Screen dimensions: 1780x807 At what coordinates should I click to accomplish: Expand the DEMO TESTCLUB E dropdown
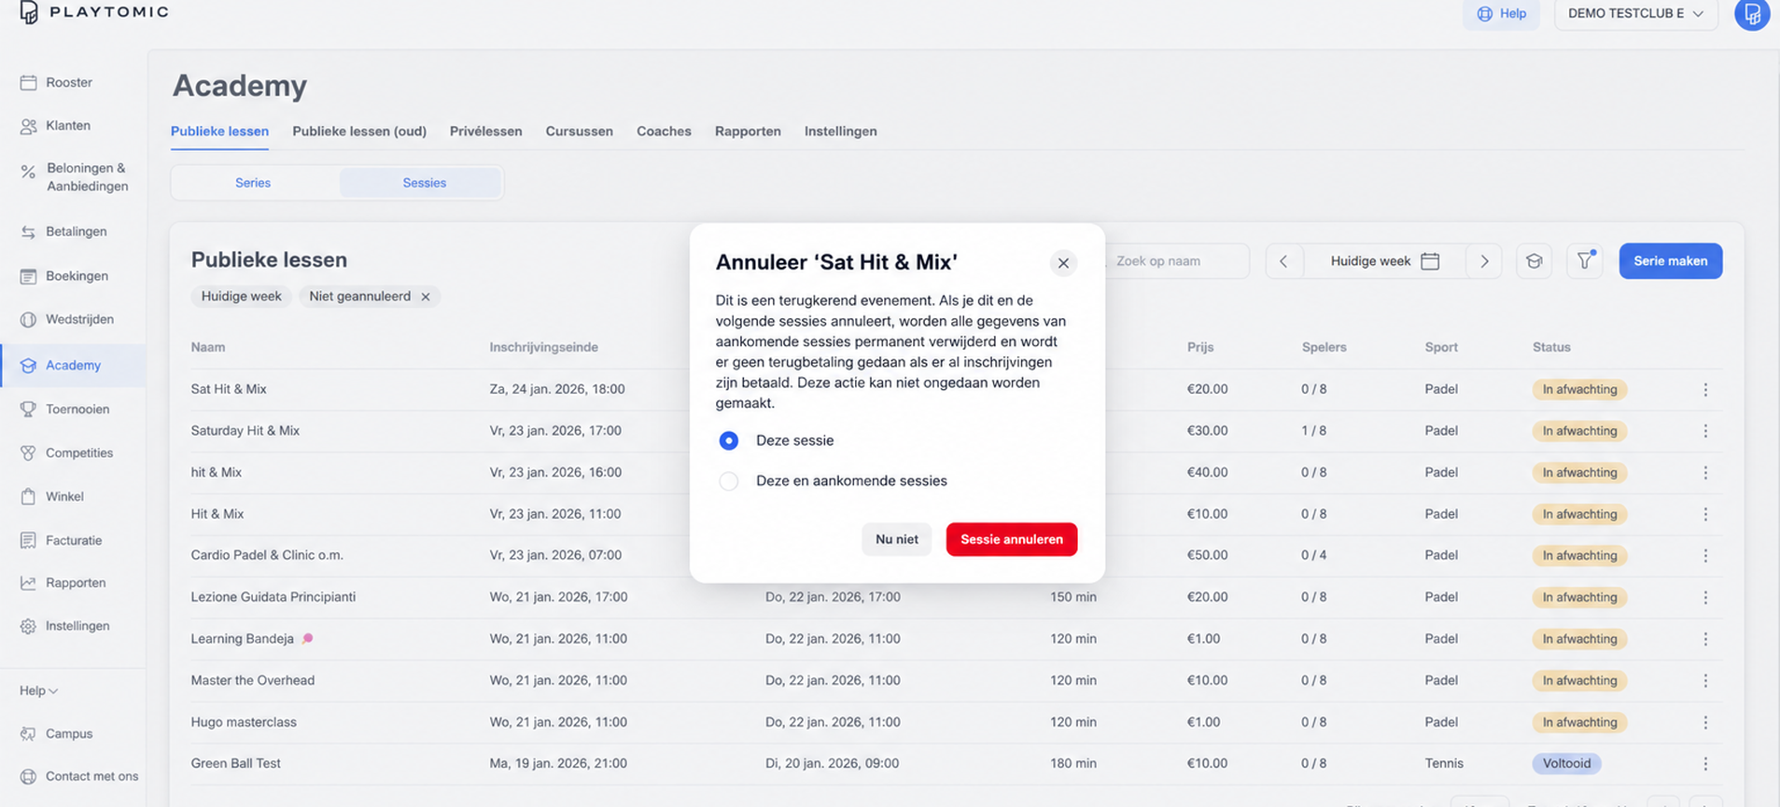pyautogui.click(x=1636, y=14)
